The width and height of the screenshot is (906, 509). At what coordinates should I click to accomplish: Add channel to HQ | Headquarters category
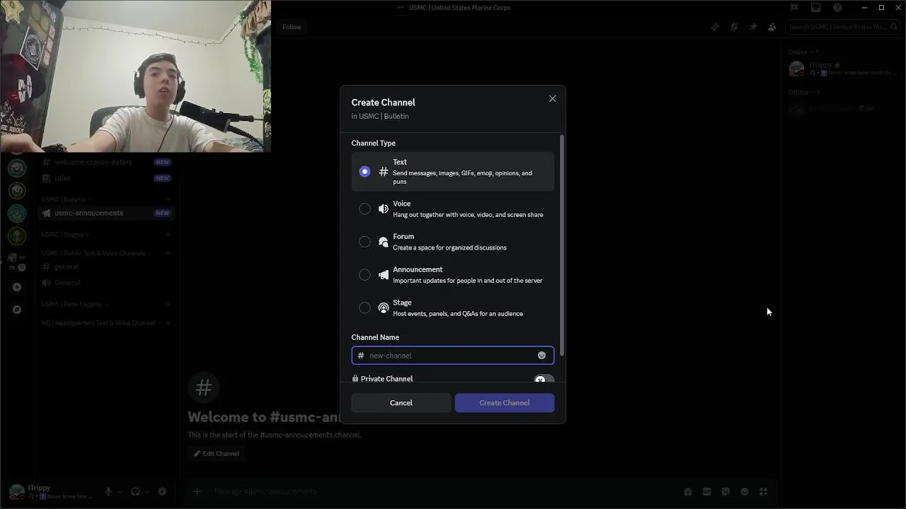168,323
